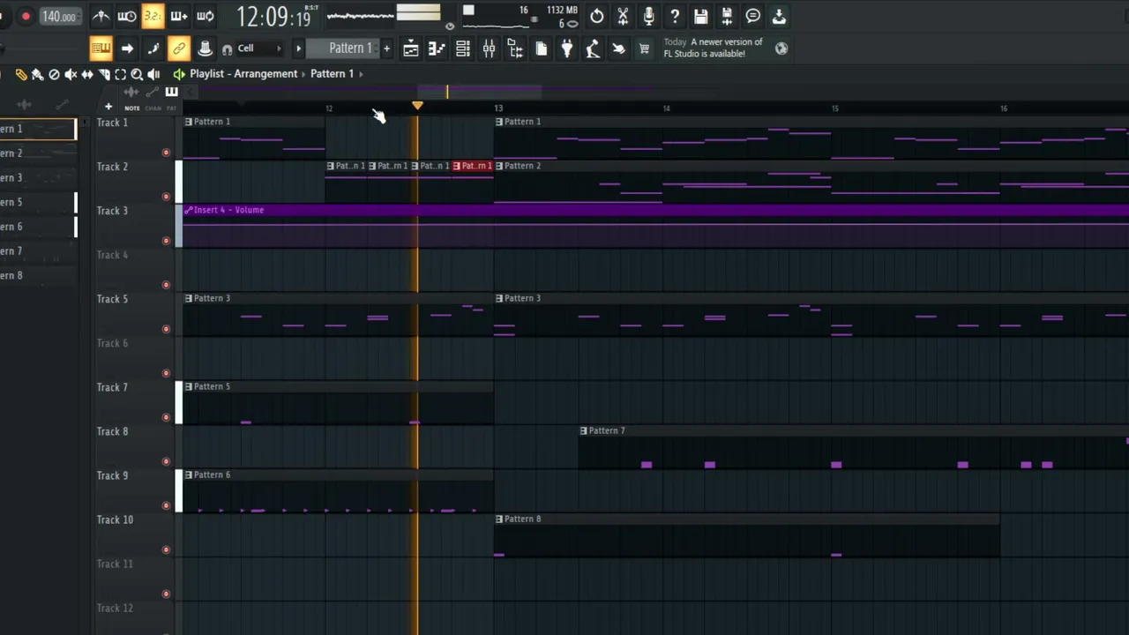
Task: Open the browser tree icon
Action: pos(515,49)
